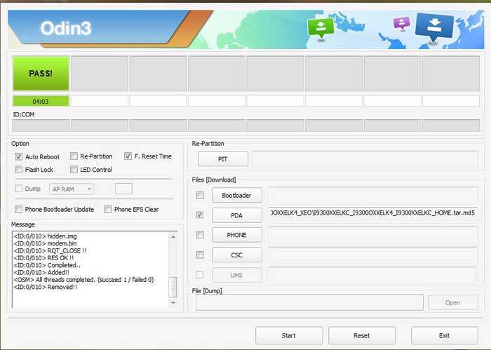Click the 'RES OK !!' log line
491x350 pixels.
[x=43, y=257]
